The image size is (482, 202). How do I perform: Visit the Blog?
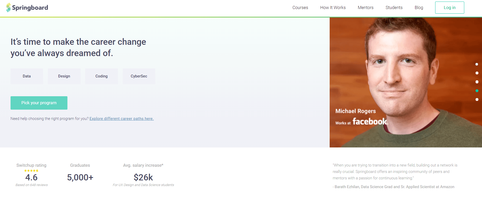[x=419, y=7]
